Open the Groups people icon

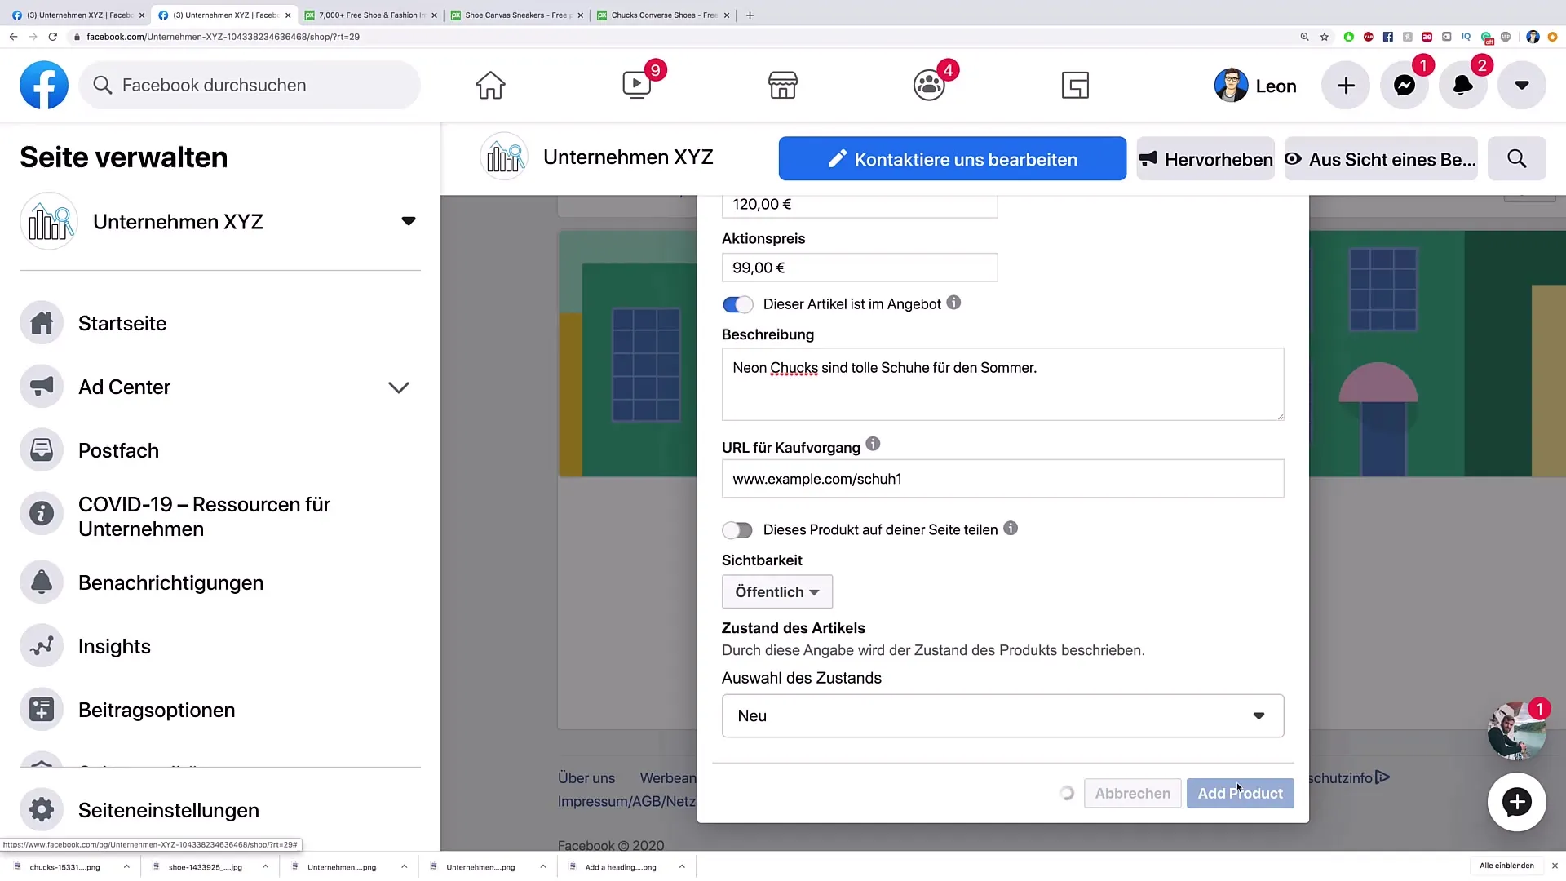929,85
